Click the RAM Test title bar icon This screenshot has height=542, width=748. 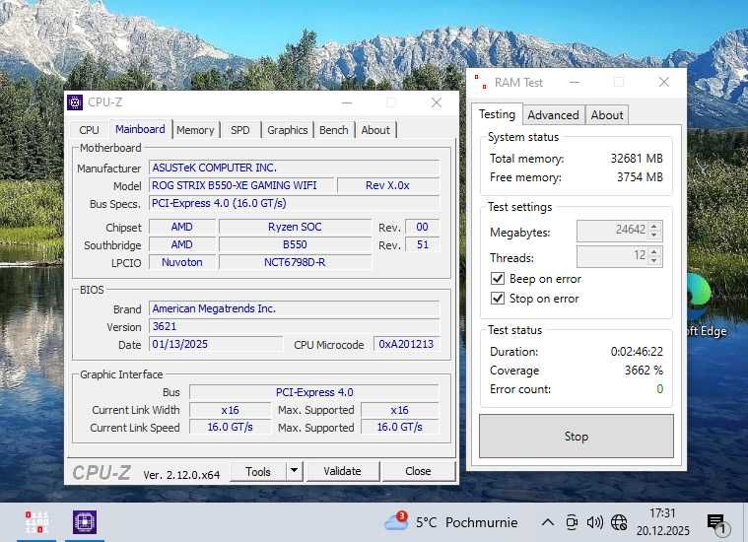point(481,82)
